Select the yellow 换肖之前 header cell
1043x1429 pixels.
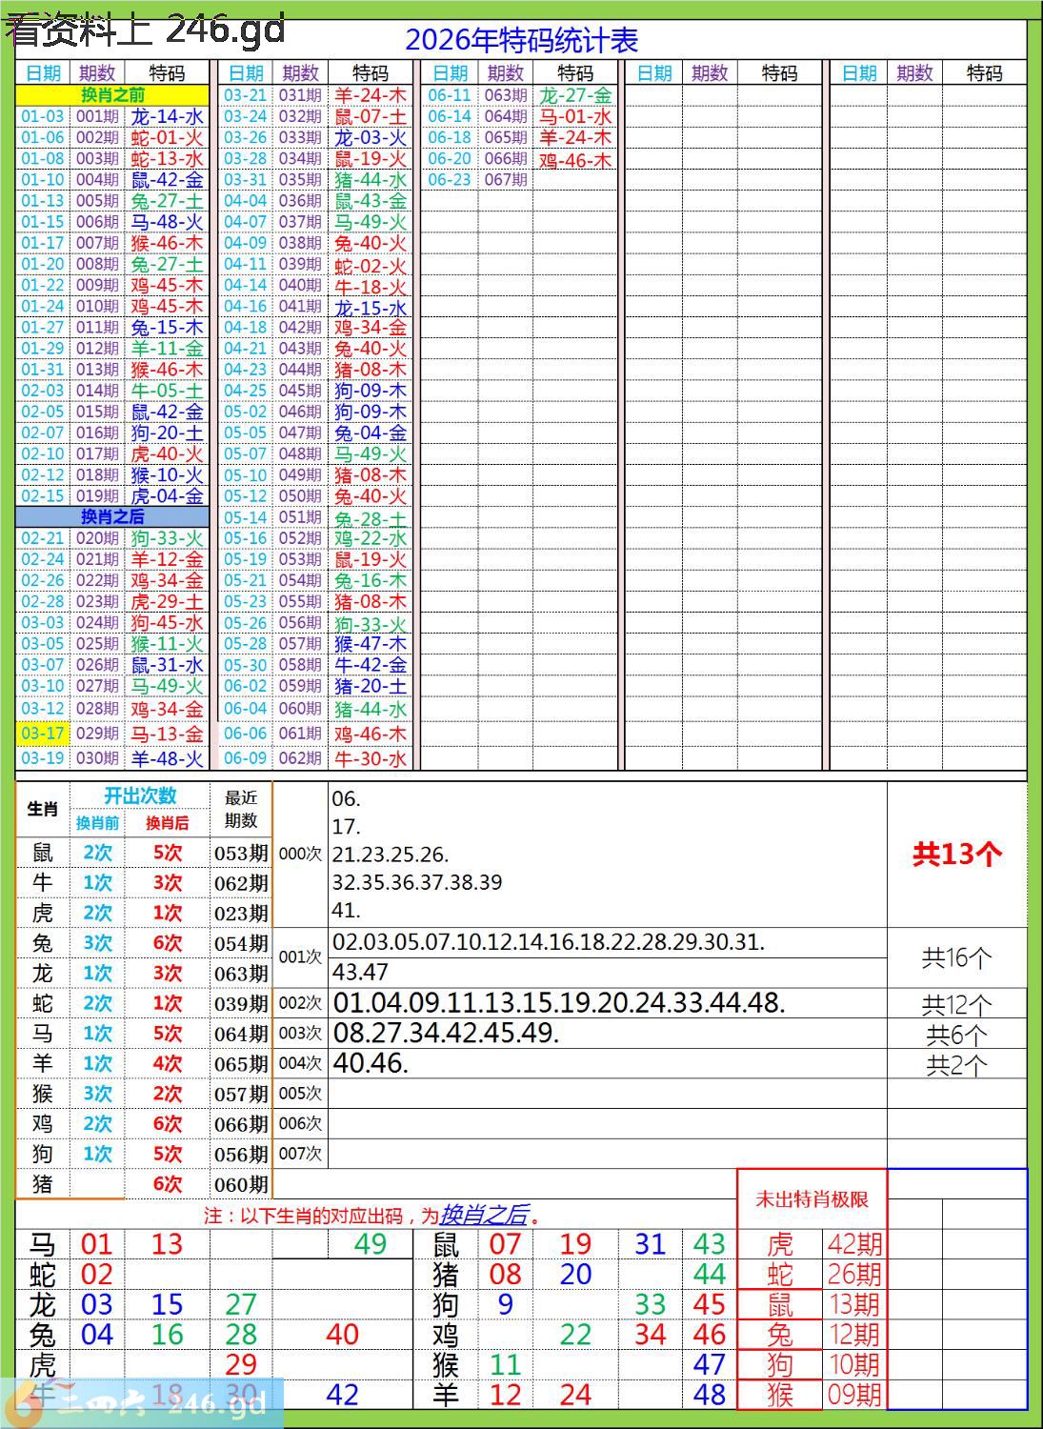click(112, 95)
